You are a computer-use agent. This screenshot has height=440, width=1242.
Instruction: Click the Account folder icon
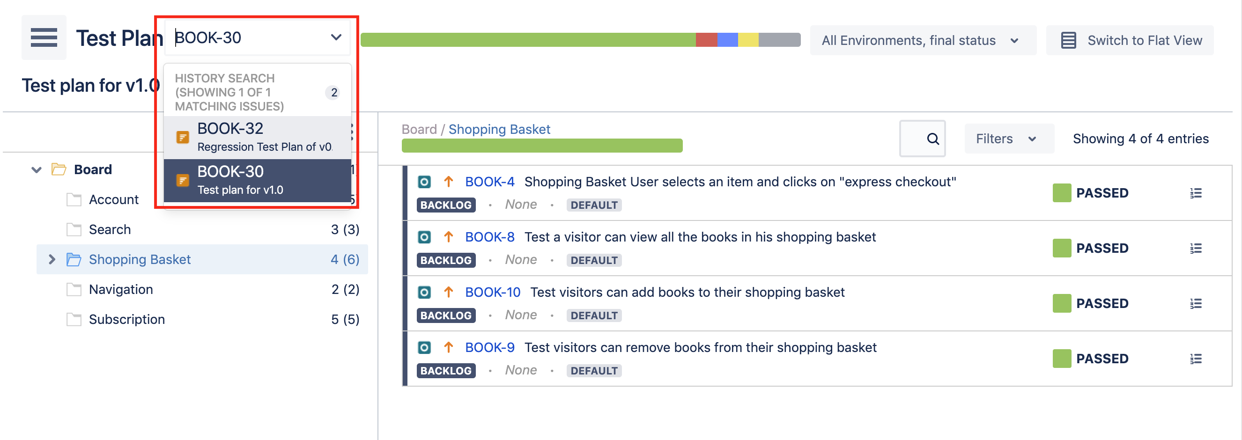(x=74, y=199)
